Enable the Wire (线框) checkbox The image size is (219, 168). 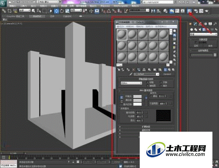[148, 82]
